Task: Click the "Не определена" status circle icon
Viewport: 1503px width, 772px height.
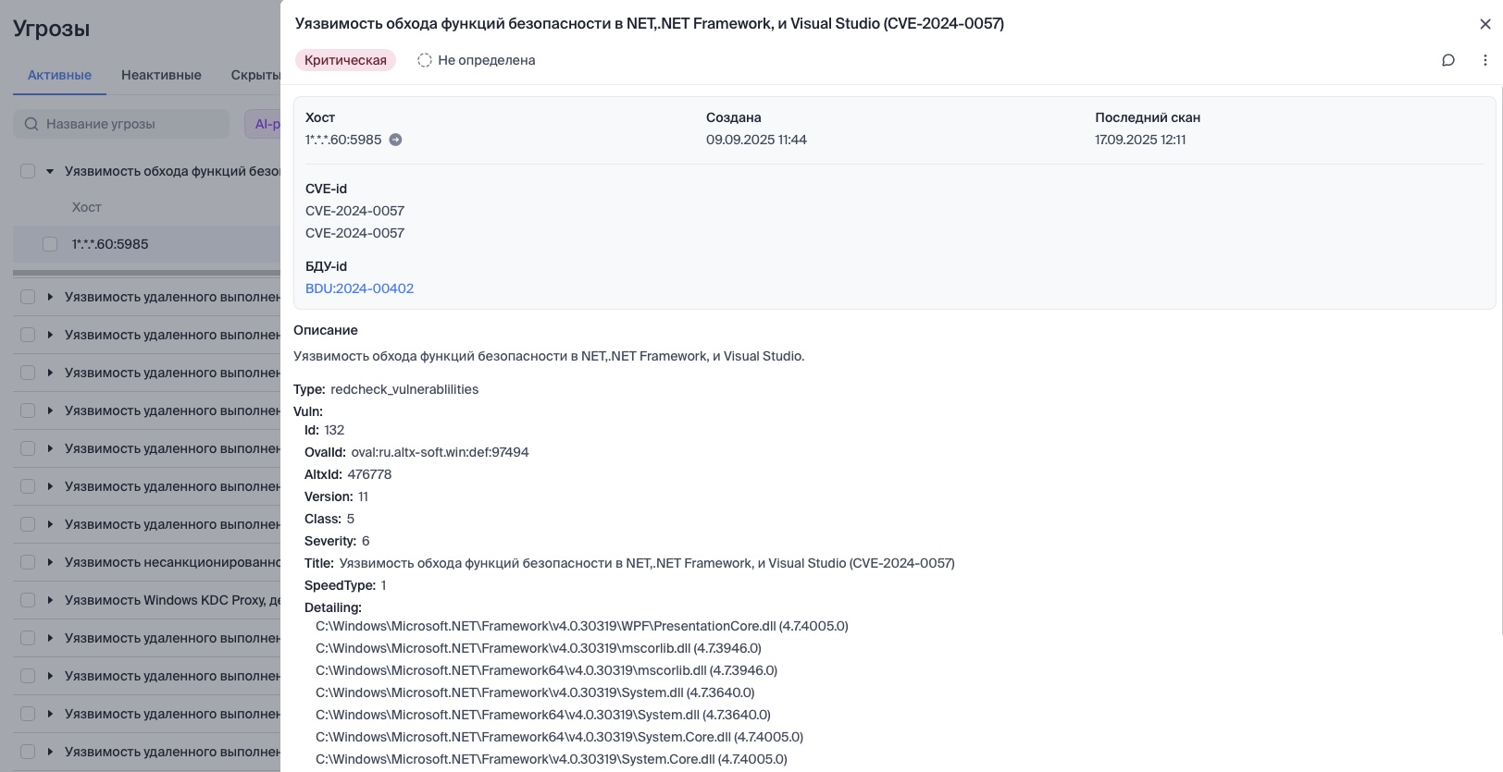Action: tap(425, 60)
